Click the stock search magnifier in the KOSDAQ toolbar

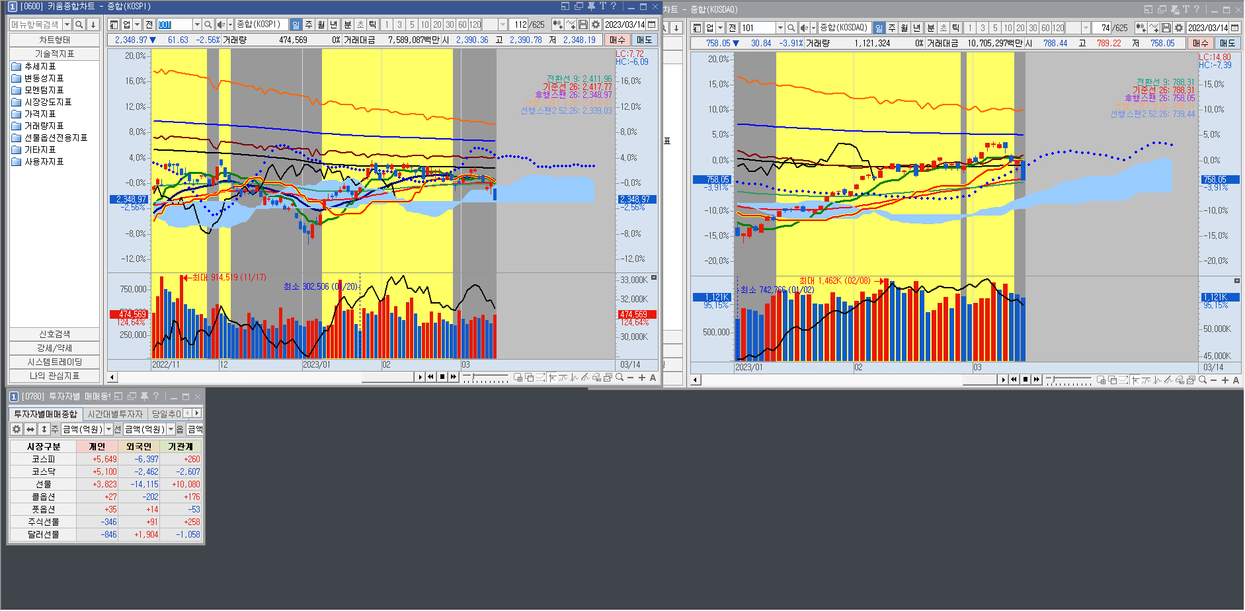pyautogui.click(x=791, y=28)
